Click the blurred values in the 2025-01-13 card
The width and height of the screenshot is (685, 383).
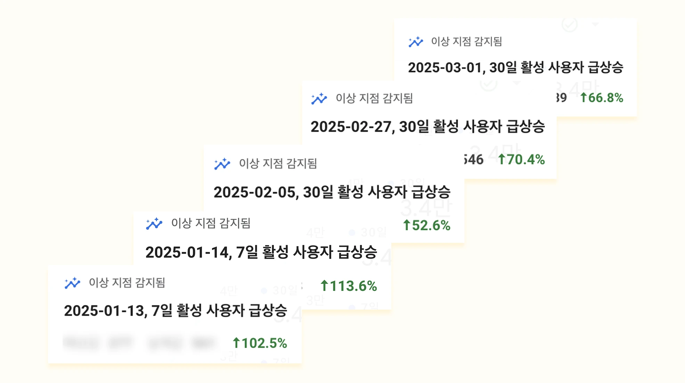(x=140, y=343)
